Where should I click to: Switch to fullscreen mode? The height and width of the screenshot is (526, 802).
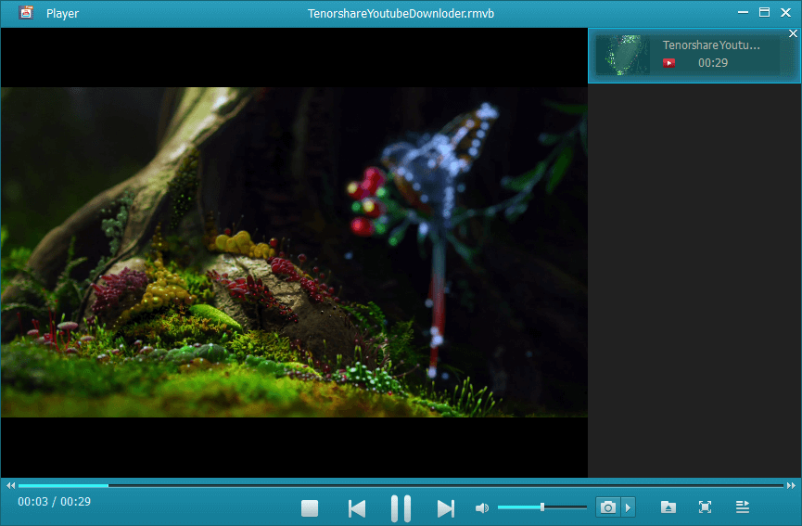(x=705, y=507)
